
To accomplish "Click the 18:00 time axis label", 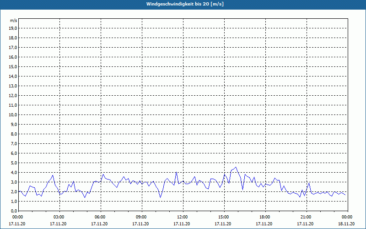I will [x=265, y=217].
